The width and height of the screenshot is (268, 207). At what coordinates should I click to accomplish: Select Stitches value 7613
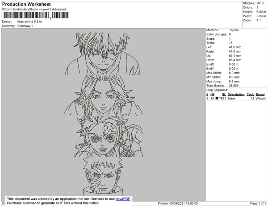tap(260, 3)
